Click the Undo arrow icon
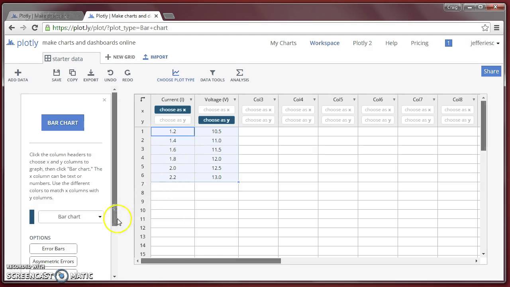The width and height of the screenshot is (510, 287). pos(110,73)
